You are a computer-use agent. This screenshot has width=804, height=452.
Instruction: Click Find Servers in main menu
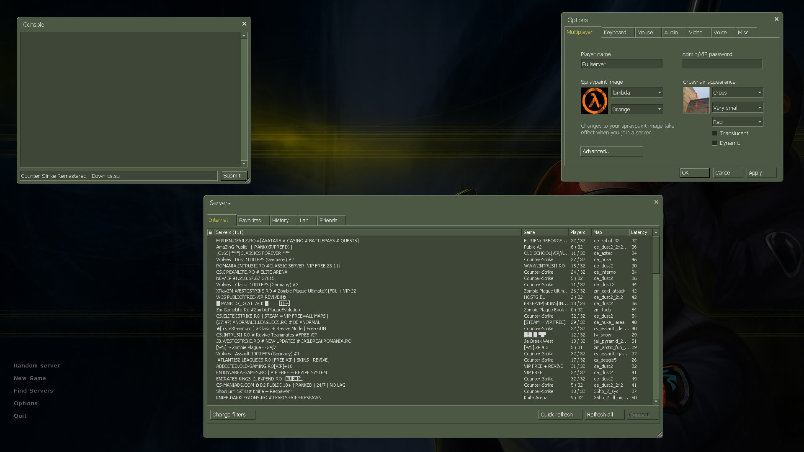(33, 391)
